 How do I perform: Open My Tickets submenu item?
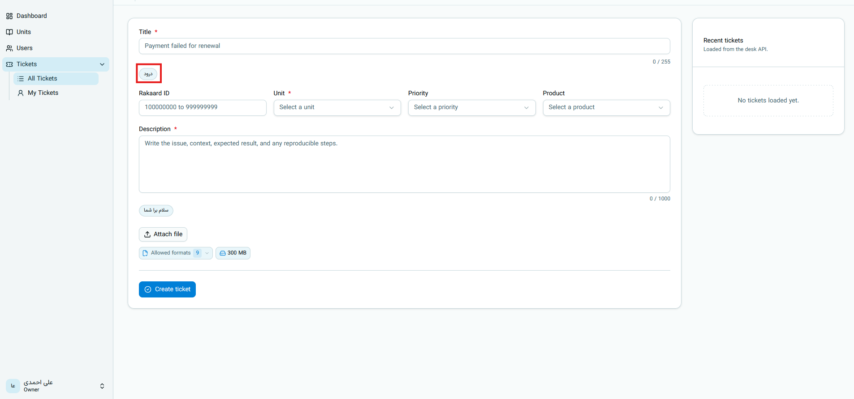[x=56, y=93]
